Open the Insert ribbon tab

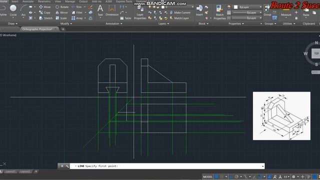(x=14, y=1)
